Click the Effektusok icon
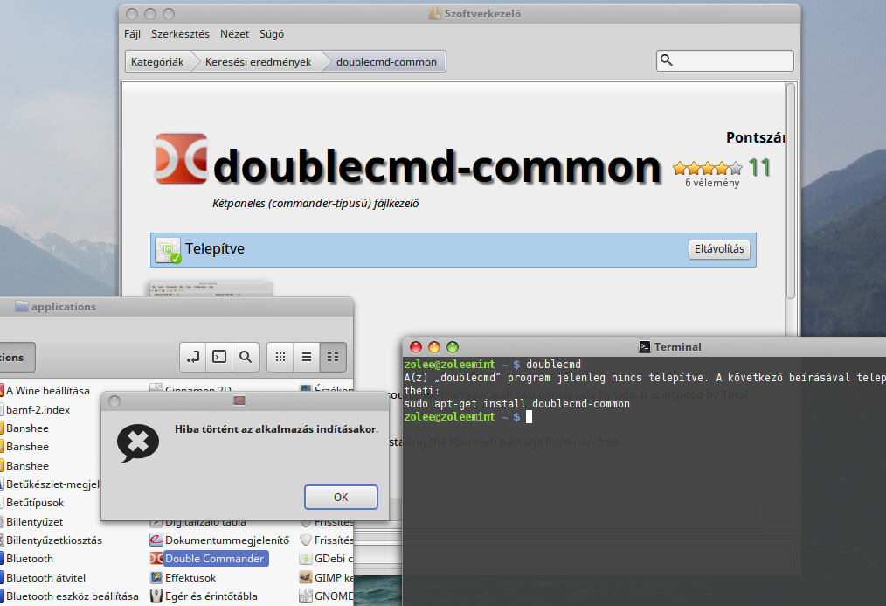 (x=156, y=578)
